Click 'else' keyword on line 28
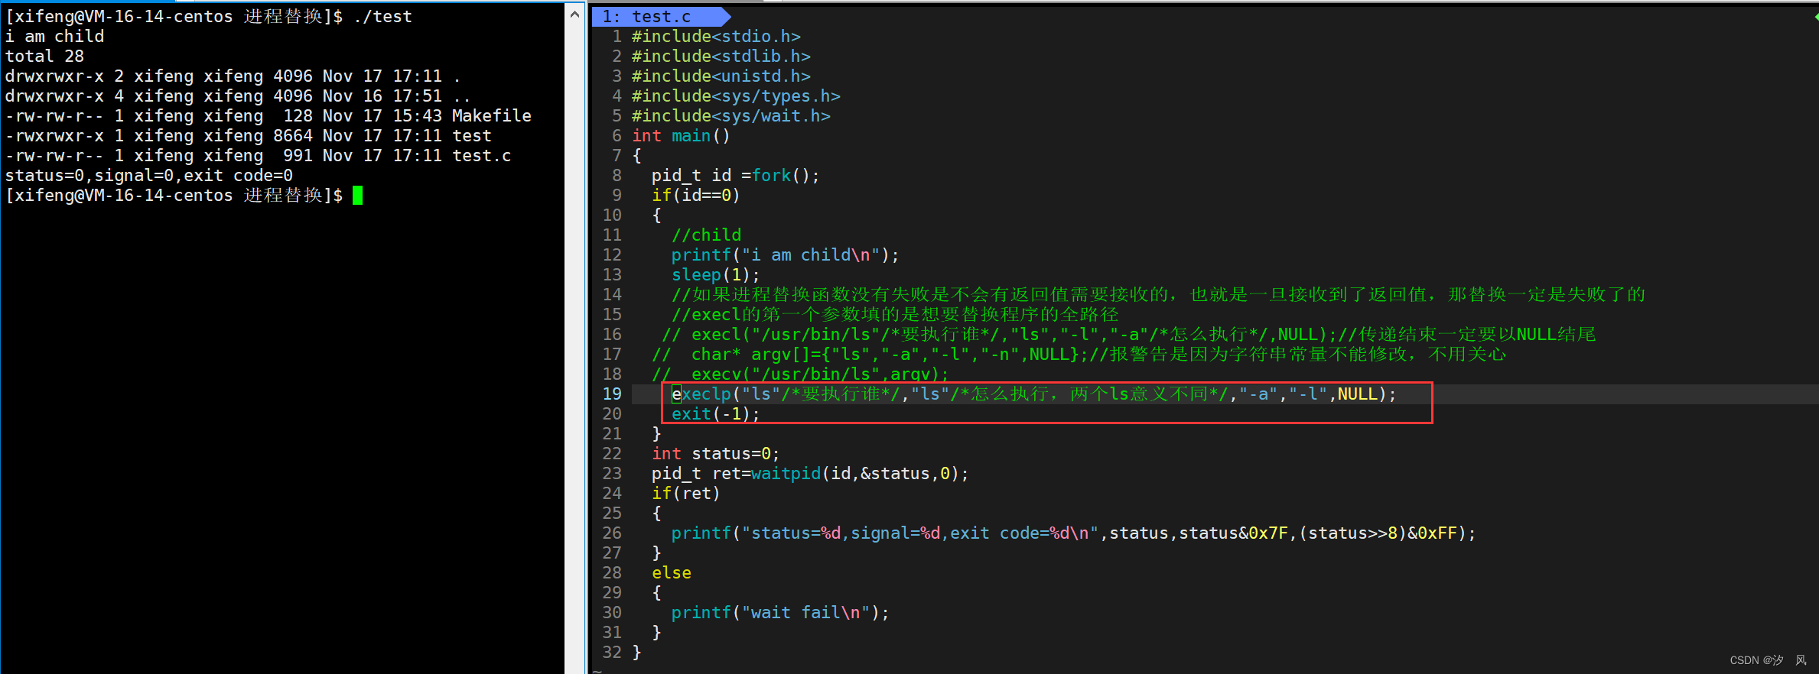 coord(672,573)
